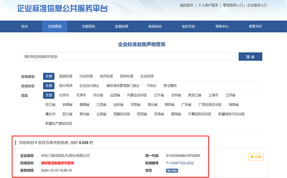Viewport: 287px width, 178px height.
Task: Switch to the 专题查询 tab
Action: coord(88,26)
